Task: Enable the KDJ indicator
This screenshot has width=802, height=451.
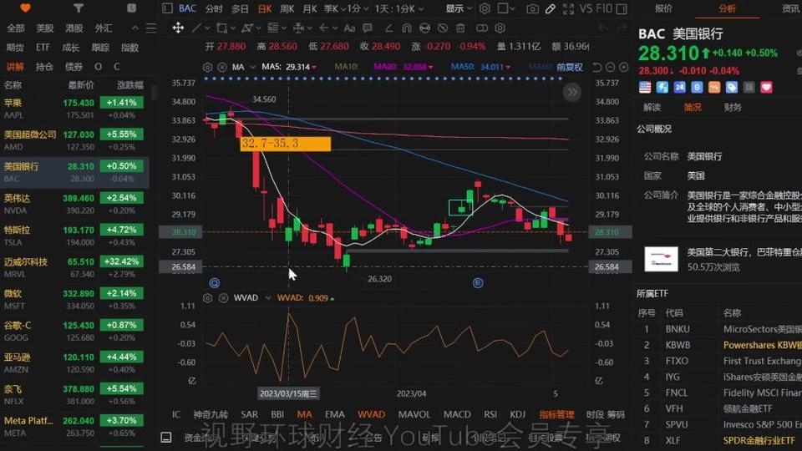Action: [518, 414]
